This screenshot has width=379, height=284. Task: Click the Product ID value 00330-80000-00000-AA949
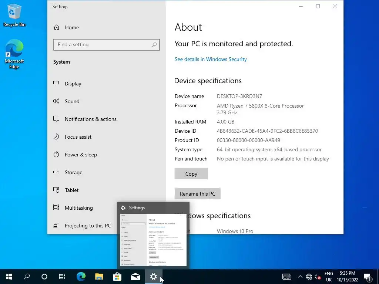[x=248, y=140]
